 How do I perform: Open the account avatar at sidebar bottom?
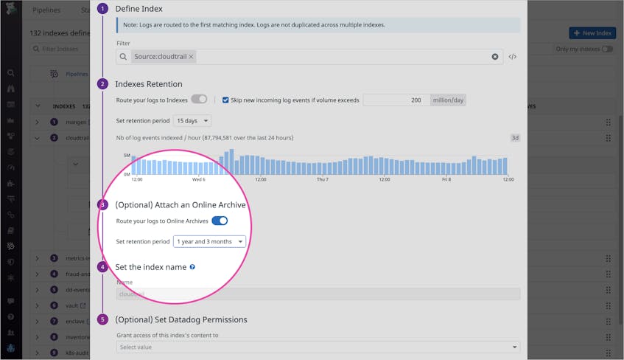point(11,348)
